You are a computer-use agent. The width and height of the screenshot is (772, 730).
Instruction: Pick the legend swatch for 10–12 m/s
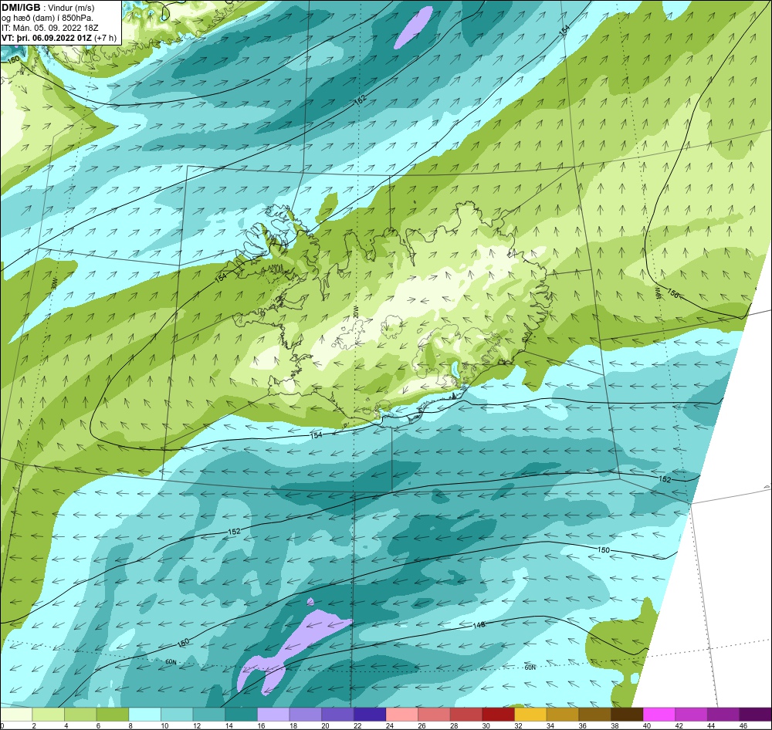[x=178, y=715]
